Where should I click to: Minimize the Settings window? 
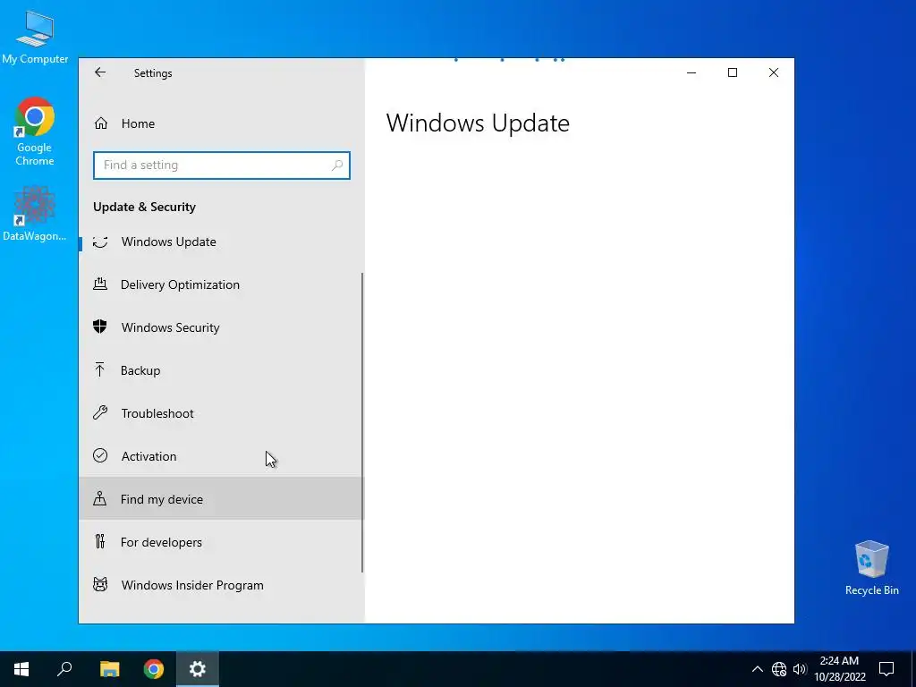pyautogui.click(x=691, y=72)
